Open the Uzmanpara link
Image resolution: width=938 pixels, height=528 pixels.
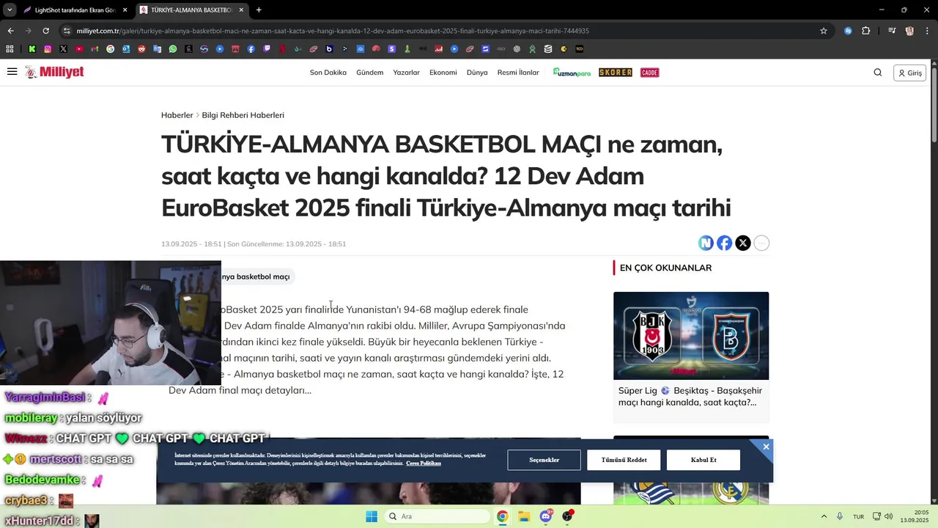click(x=572, y=73)
